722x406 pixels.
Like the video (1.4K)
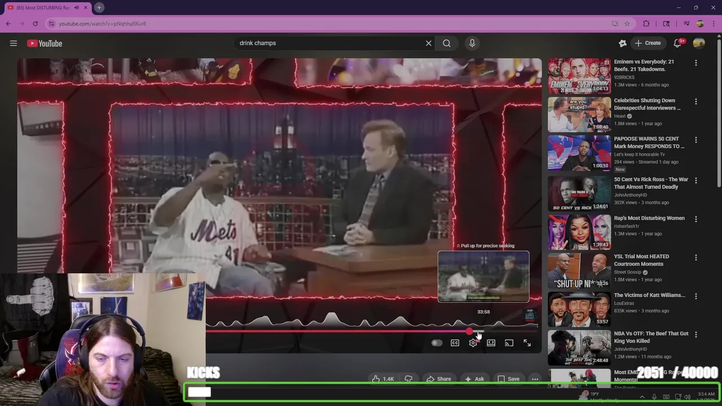(382, 379)
